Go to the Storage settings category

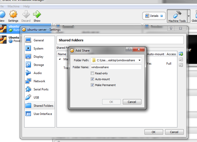coord(40,65)
